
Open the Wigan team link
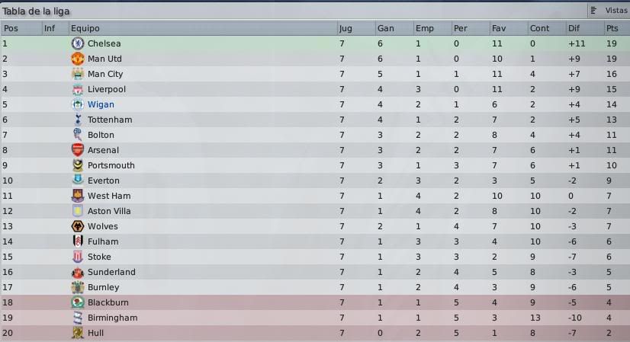pyautogui.click(x=101, y=104)
